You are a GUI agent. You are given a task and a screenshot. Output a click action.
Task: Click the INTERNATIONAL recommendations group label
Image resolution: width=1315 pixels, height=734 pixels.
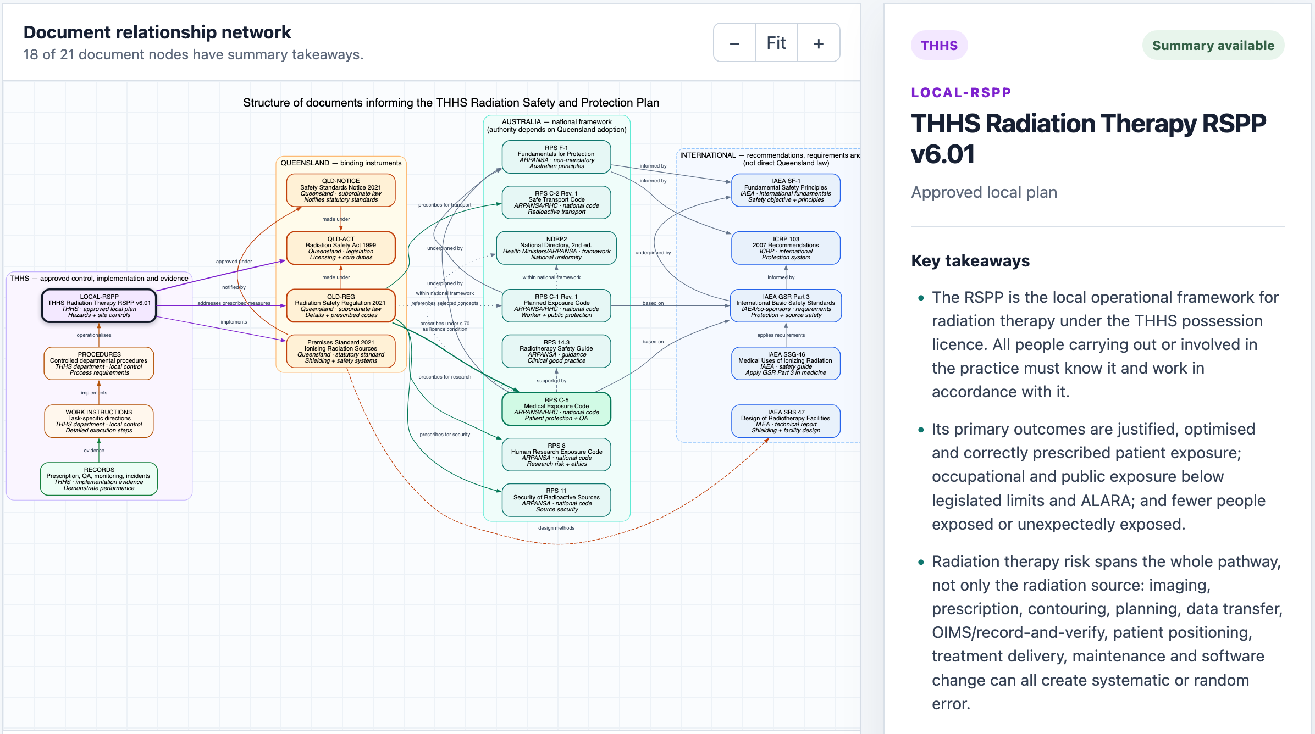coord(770,159)
